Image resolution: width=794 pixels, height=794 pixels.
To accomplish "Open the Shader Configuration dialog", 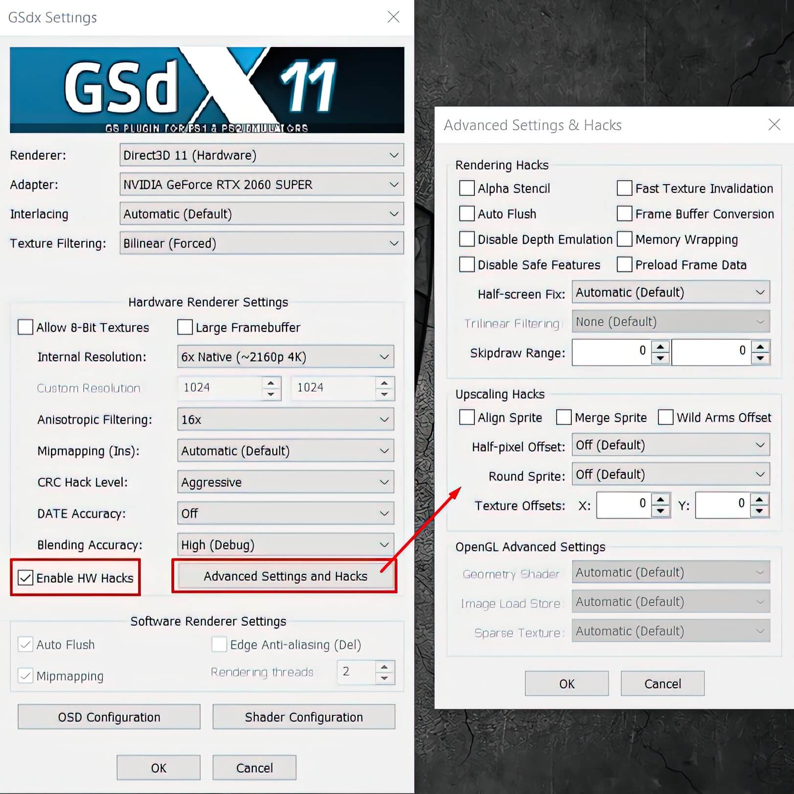I will click(x=304, y=717).
